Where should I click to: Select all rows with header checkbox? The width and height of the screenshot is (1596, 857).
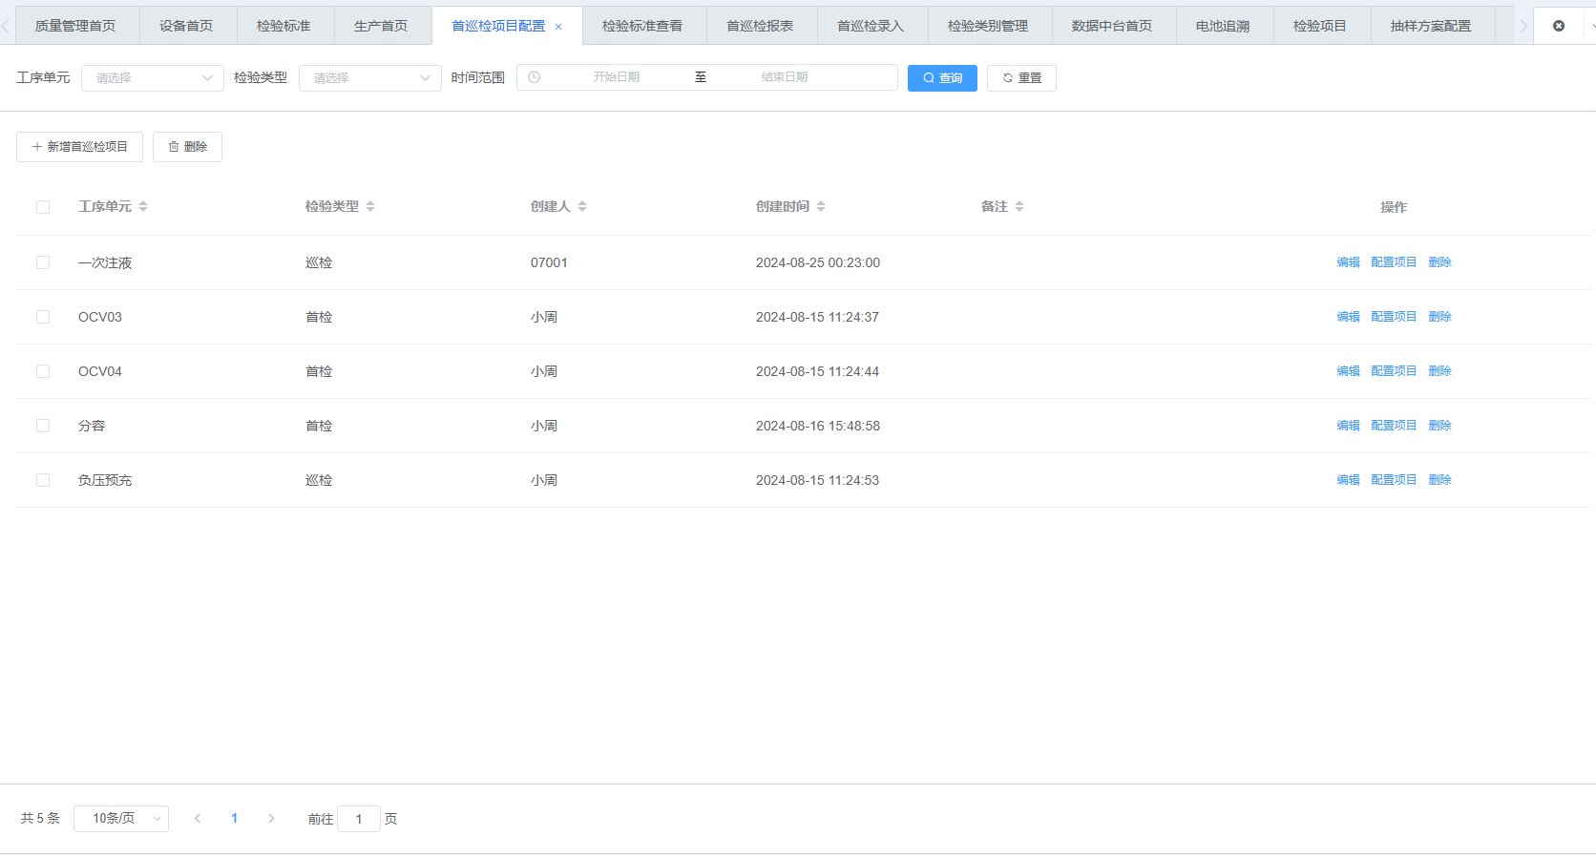(43, 207)
